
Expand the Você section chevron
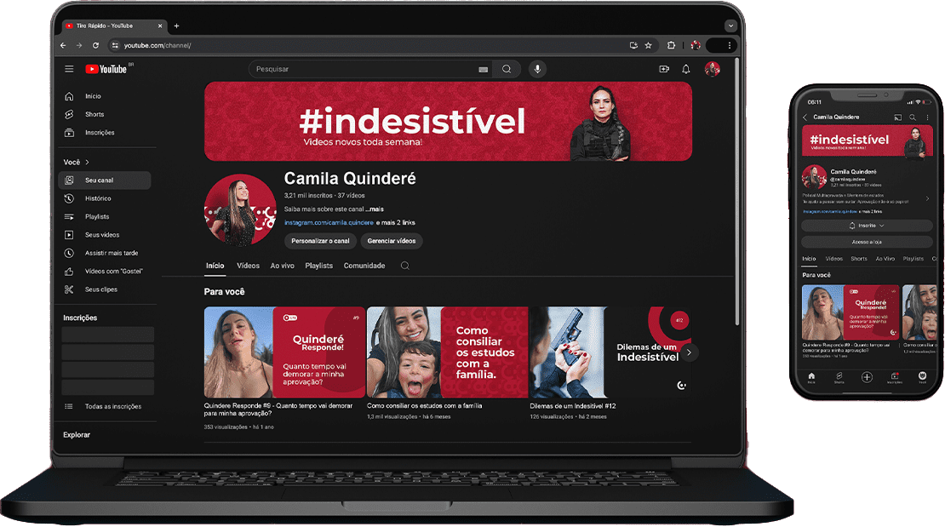[87, 162]
